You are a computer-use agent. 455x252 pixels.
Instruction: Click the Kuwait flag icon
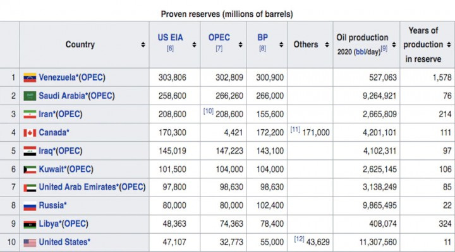coord(30,169)
